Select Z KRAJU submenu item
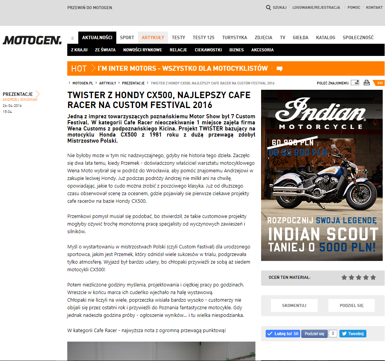The image size is (385, 361). 79,50
